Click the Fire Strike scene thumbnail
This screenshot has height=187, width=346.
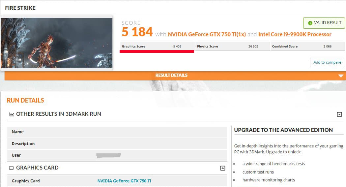click(56, 43)
